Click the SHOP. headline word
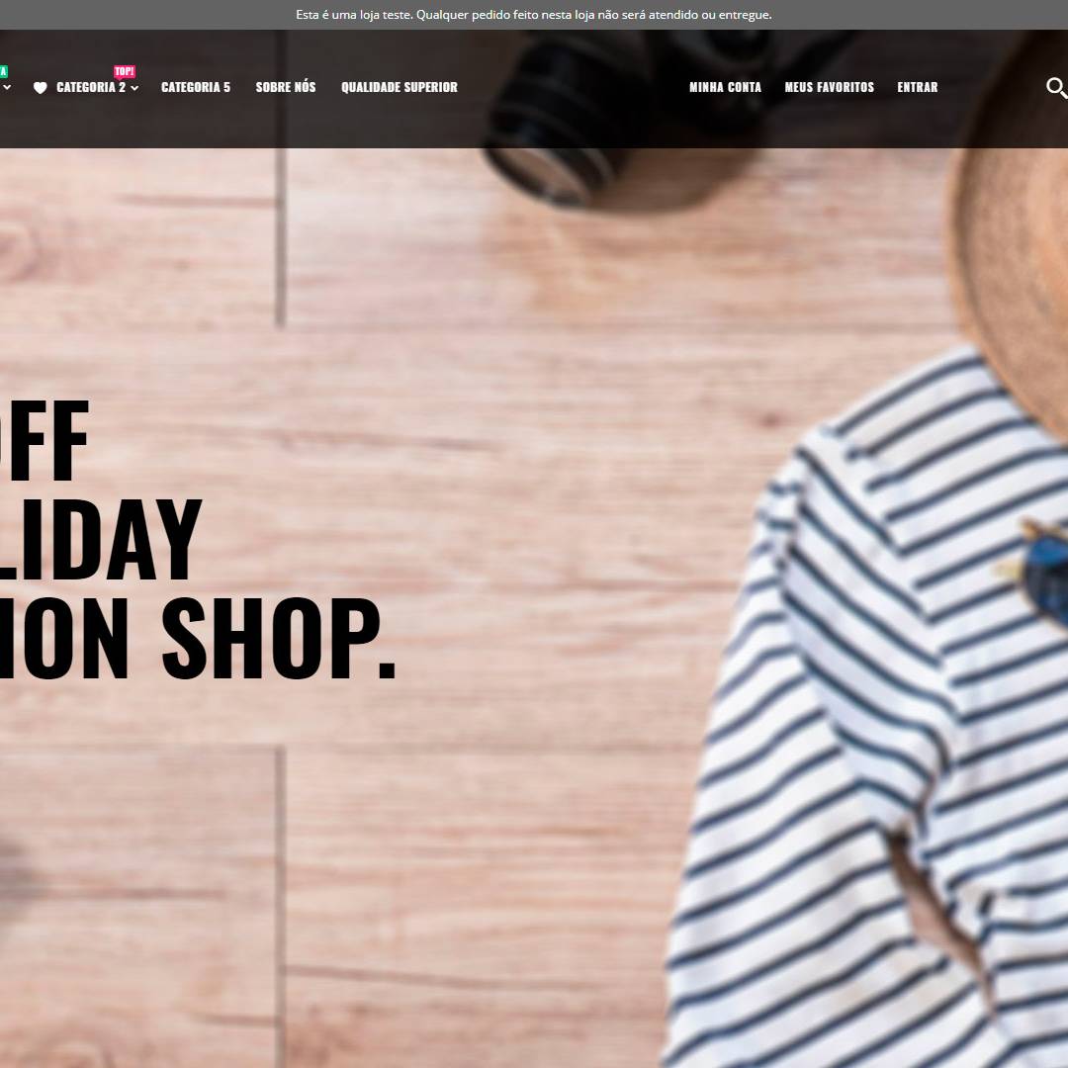 [278, 638]
